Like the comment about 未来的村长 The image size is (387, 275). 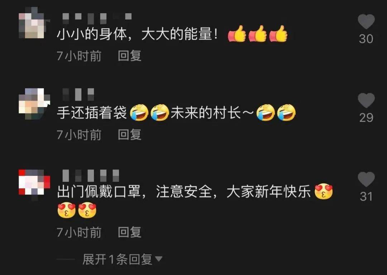pos(366,100)
